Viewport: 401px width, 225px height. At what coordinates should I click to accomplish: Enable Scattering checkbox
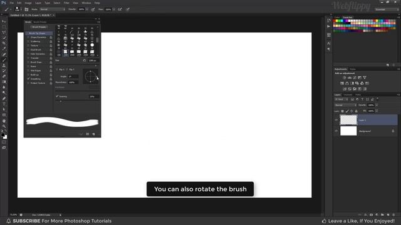[28, 41]
